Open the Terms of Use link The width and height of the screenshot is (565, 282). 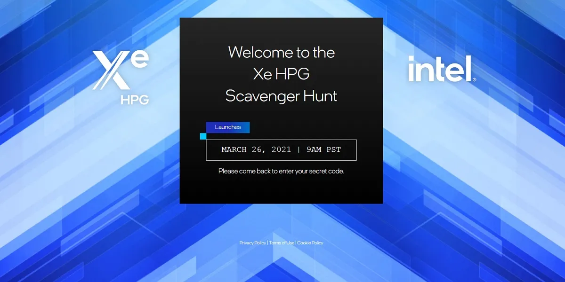pyautogui.click(x=282, y=243)
